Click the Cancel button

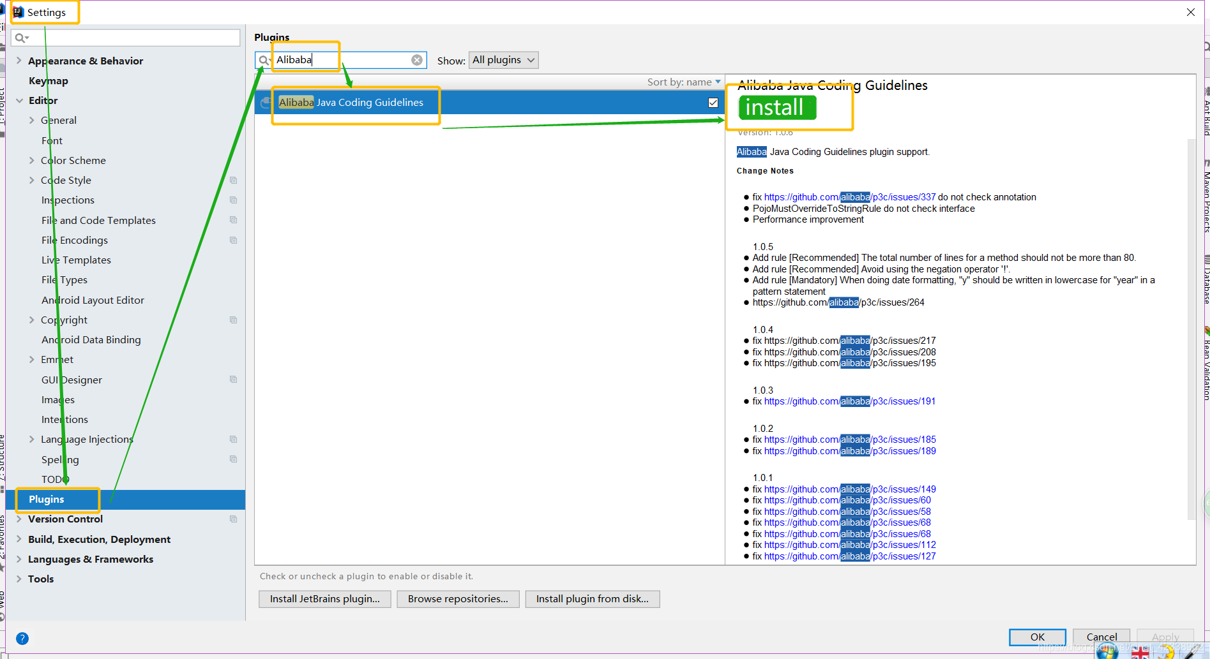(x=1101, y=637)
